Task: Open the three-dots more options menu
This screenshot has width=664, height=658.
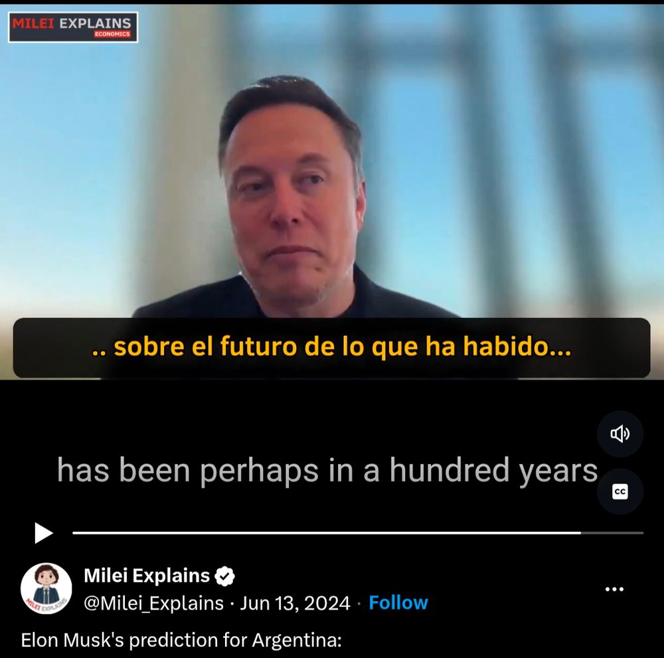Action: pos(614,589)
